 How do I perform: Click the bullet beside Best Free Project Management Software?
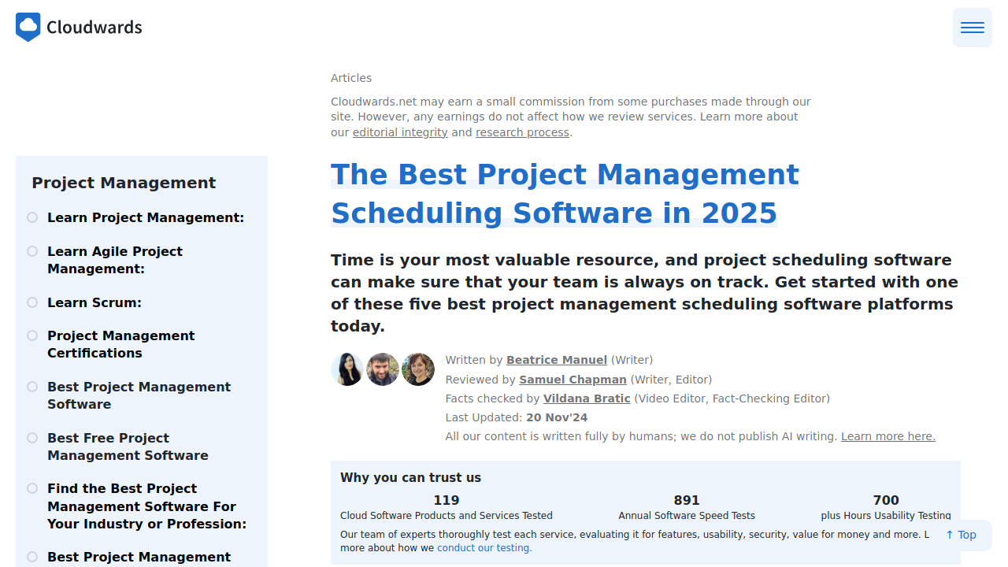coord(32,438)
